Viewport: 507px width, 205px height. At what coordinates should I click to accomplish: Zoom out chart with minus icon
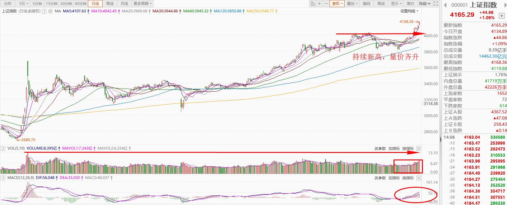click(x=326, y=4)
